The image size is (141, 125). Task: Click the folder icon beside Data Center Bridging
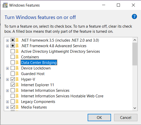tap(17, 62)
